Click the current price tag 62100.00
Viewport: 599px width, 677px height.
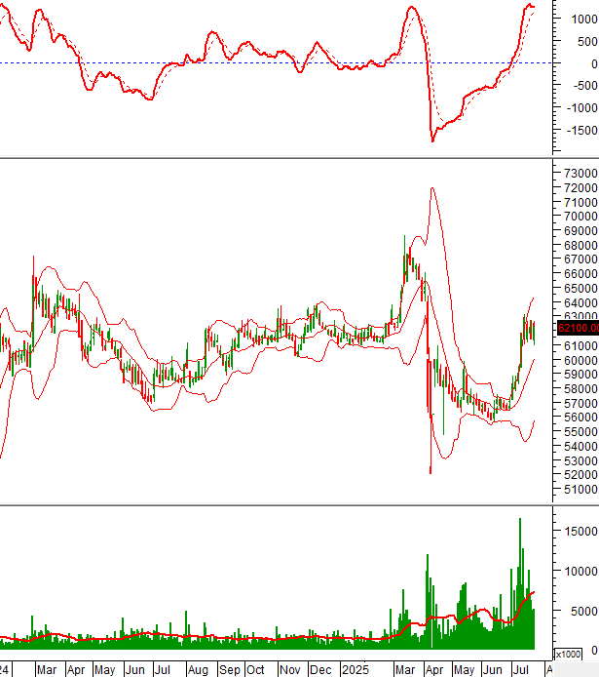coord(578,328)
